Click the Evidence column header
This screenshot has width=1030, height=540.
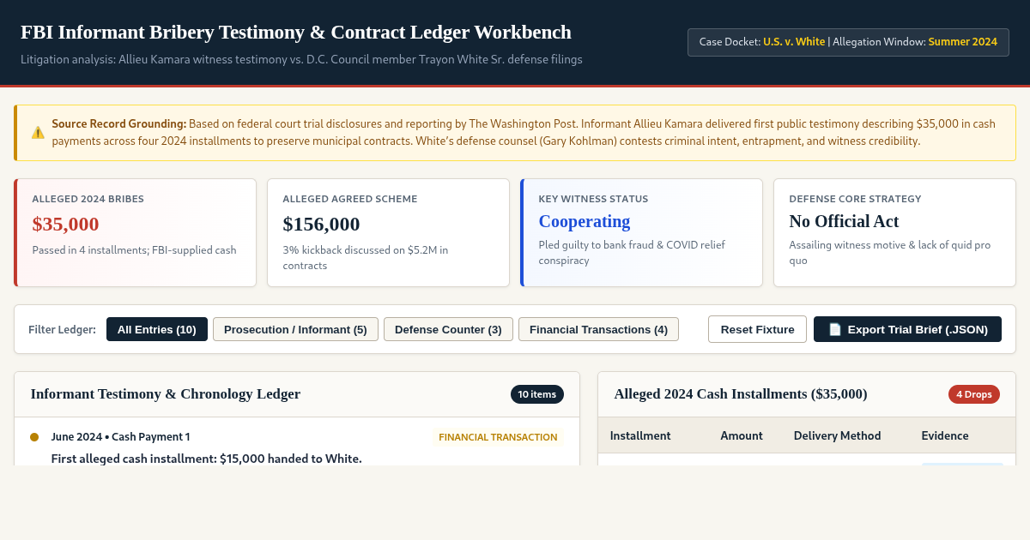tap(945, 435)
